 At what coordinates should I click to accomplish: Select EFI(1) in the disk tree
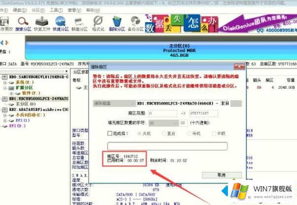tap(22, 120)
